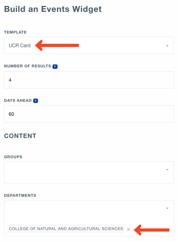Click the Groups field label
This screenshot has width=178, height=241.
click(x=13, y=157)
